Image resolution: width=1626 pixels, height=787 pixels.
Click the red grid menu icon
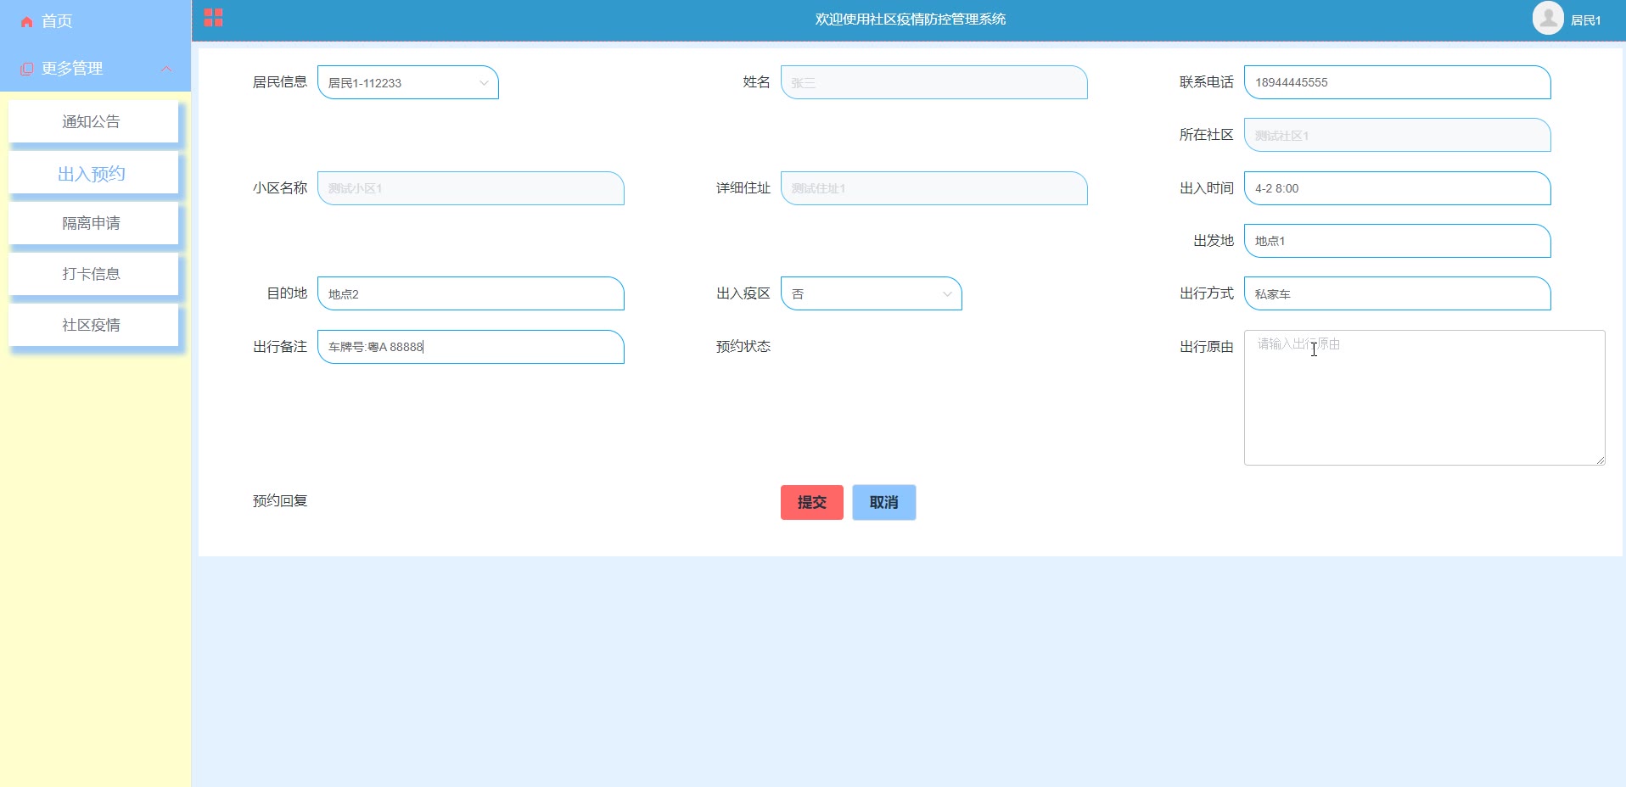click(x=213, y=18)
